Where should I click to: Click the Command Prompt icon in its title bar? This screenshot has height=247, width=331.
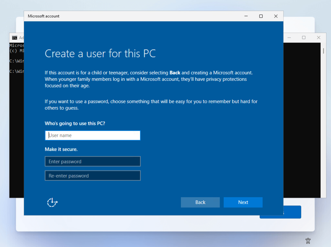pos(15,38)
